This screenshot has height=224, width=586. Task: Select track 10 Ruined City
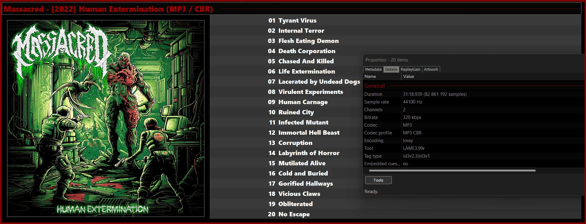[291, 112]
